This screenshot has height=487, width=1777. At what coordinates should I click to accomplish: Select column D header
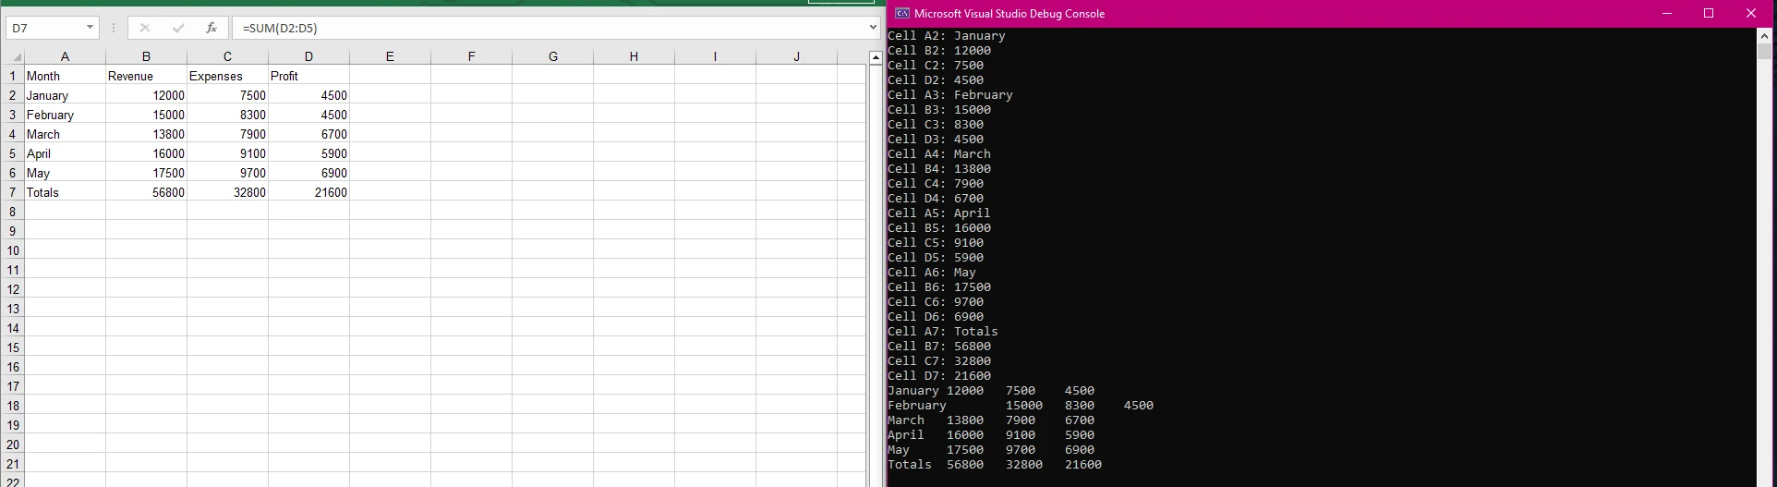coord(308,56)
